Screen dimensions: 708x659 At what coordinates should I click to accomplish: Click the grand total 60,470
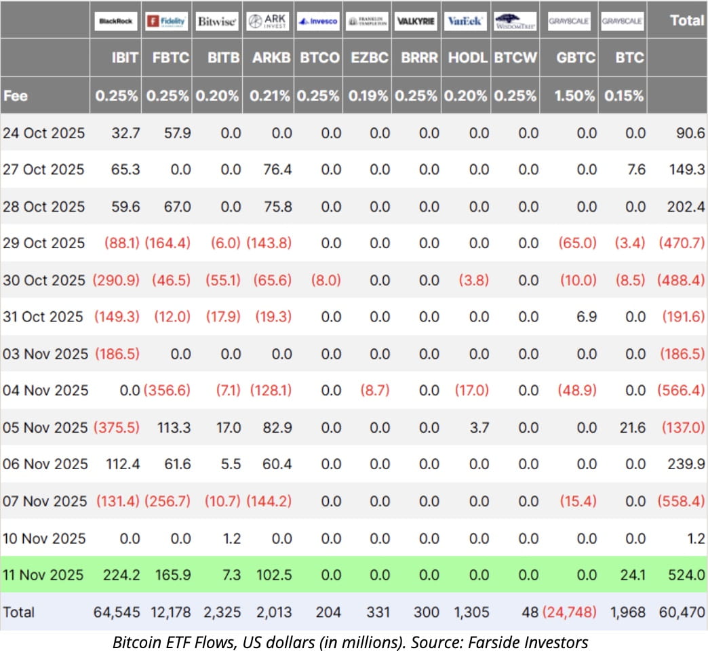coord(682,612)
